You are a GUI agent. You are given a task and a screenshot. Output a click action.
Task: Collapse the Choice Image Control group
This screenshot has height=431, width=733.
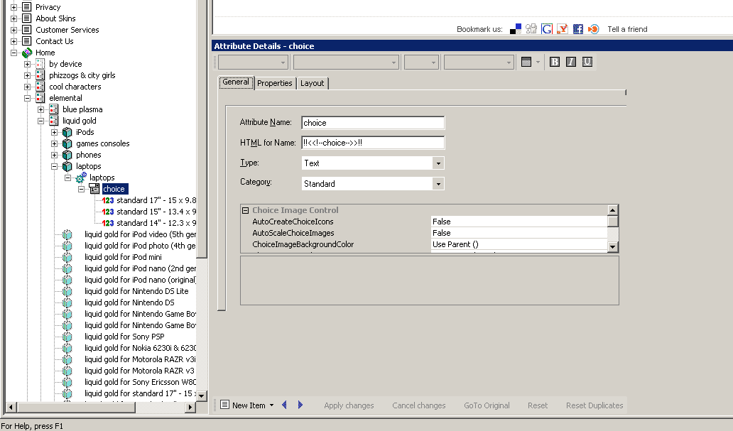click(x=245, y=210)
